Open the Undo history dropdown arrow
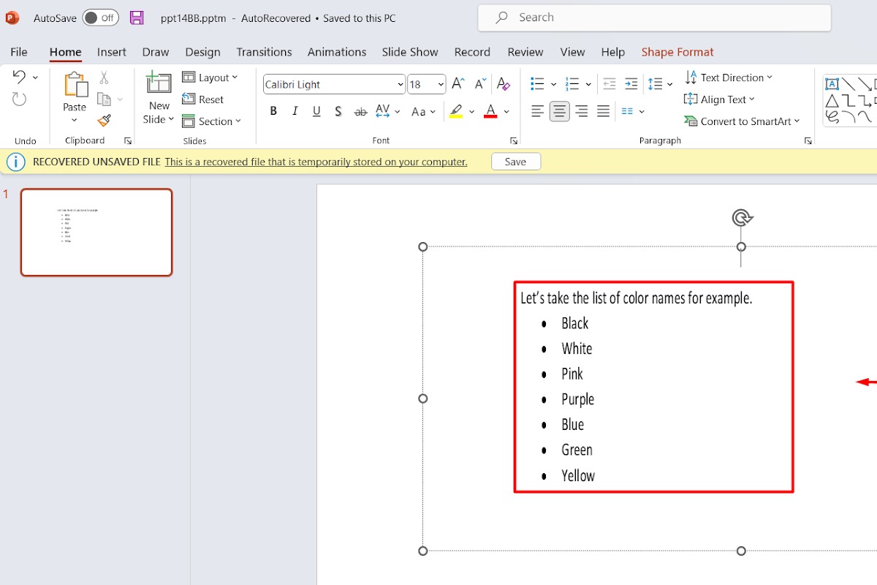Screen dimensions: 877x585 (35, 77)
